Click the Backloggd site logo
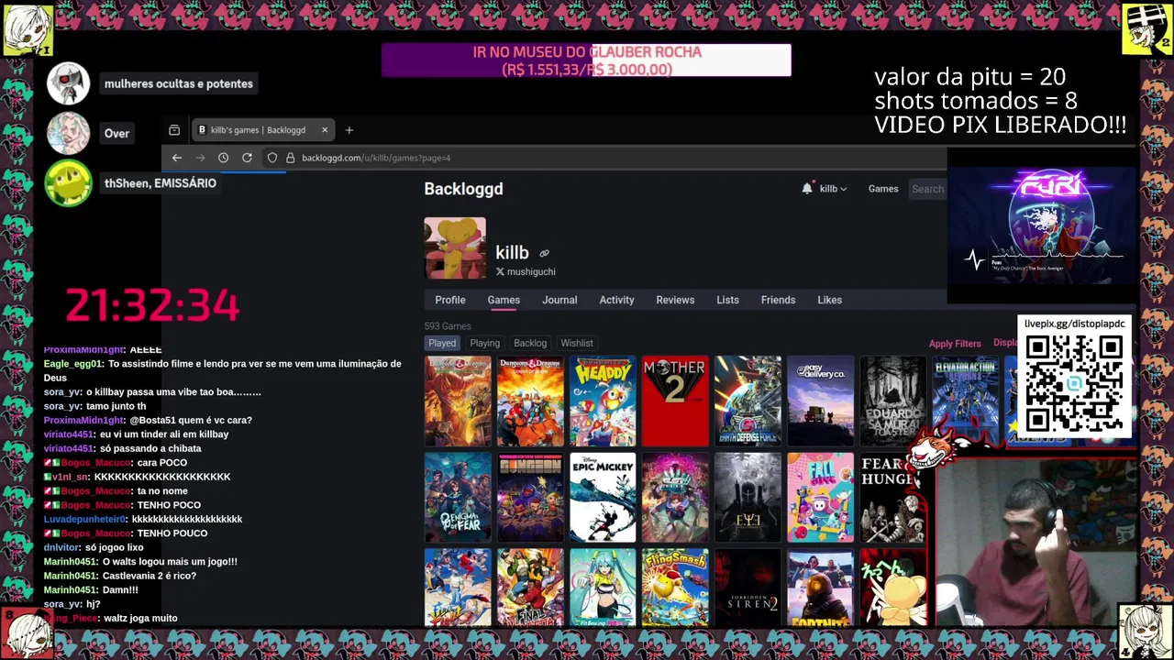This screenshot has height=660, width=1174. point(463,189)
